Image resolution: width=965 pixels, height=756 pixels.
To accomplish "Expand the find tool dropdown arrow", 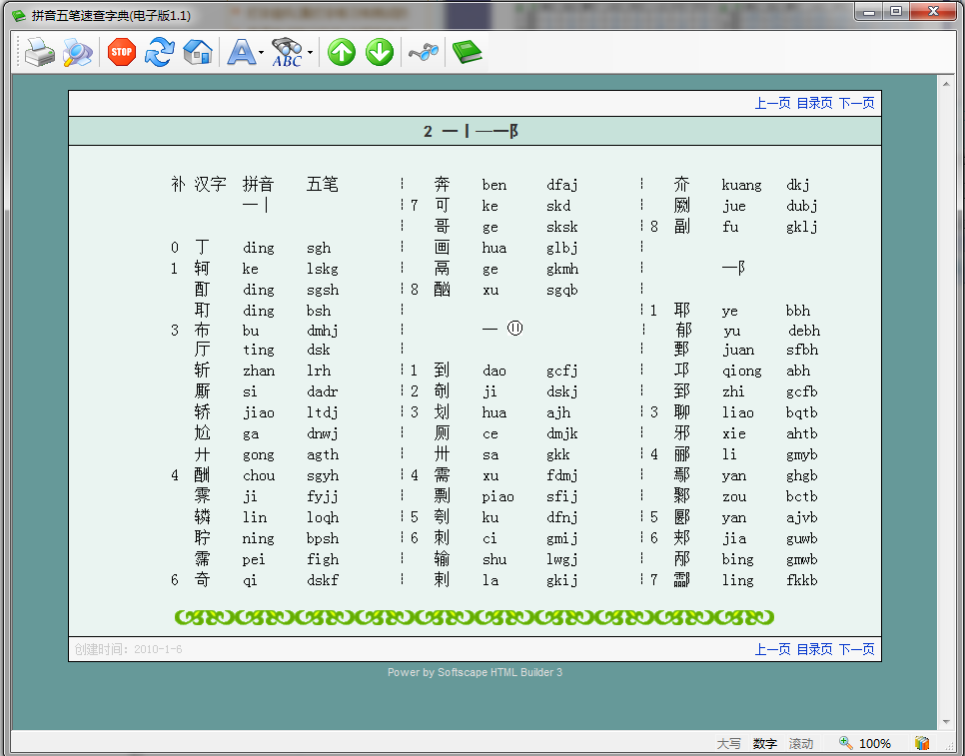I will point(310,52).
